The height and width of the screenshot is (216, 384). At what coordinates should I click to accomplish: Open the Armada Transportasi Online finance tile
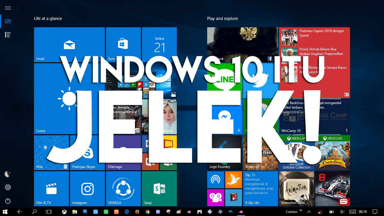[123, 117]
